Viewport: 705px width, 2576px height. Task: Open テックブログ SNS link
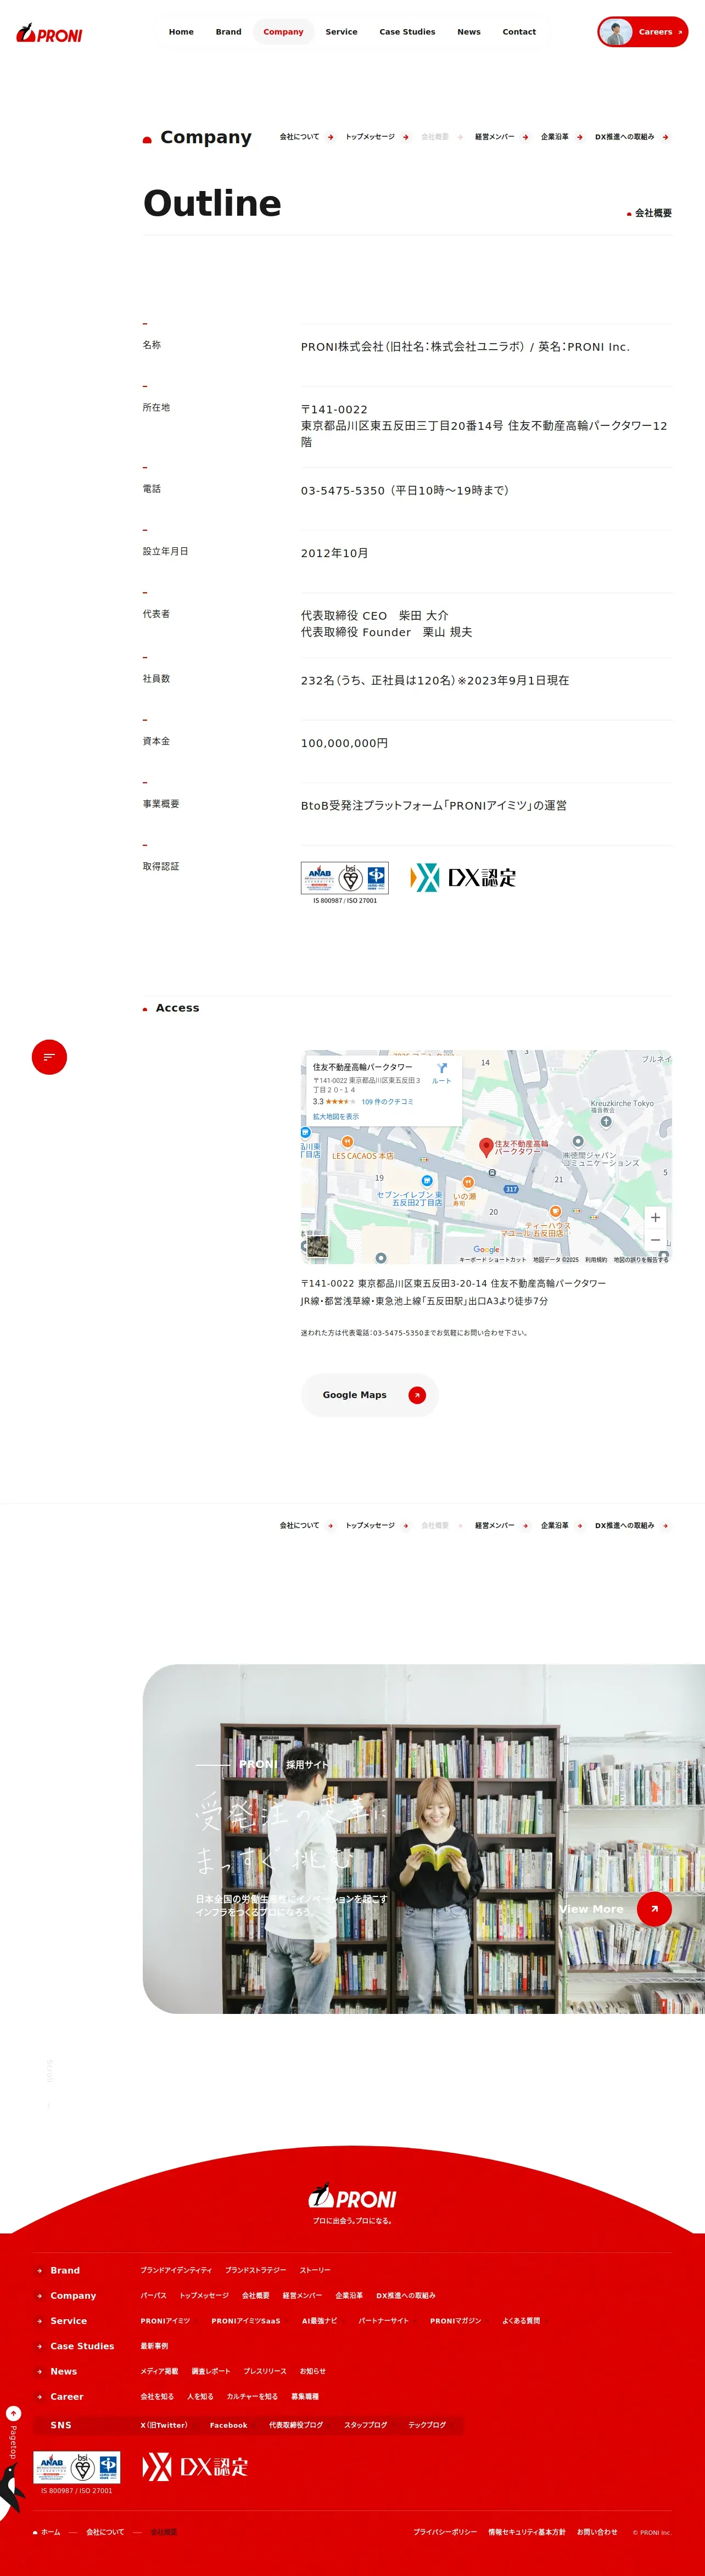(427, 2424)
